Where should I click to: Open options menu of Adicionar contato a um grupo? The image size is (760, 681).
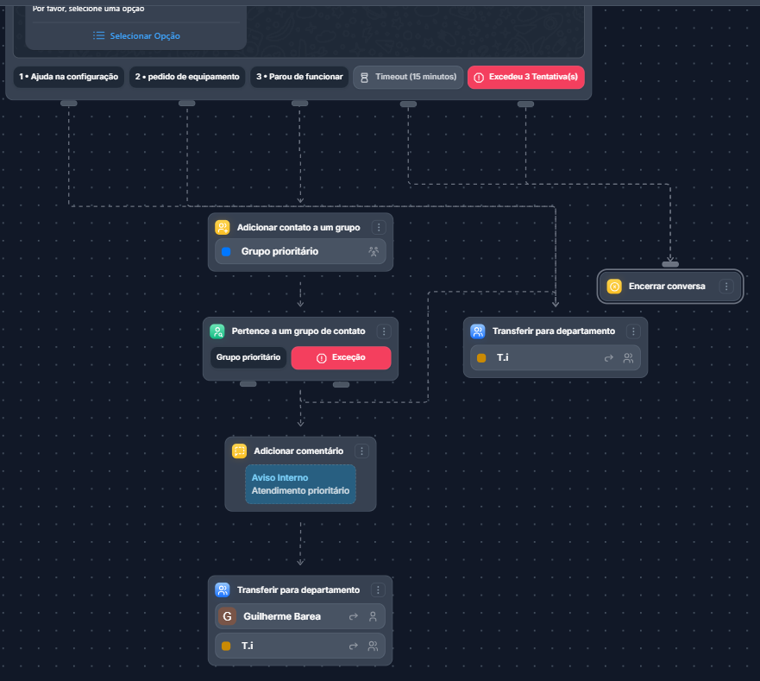coord(379,228)
